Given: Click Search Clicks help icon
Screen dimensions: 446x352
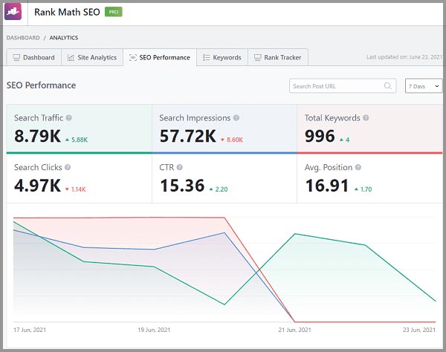Looking at the screenshot, I should tap(68, 167).
